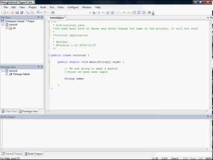Fold the header comment block in editor
The width and height of the screenshot is (213, 160).
[x=49, y=22]
